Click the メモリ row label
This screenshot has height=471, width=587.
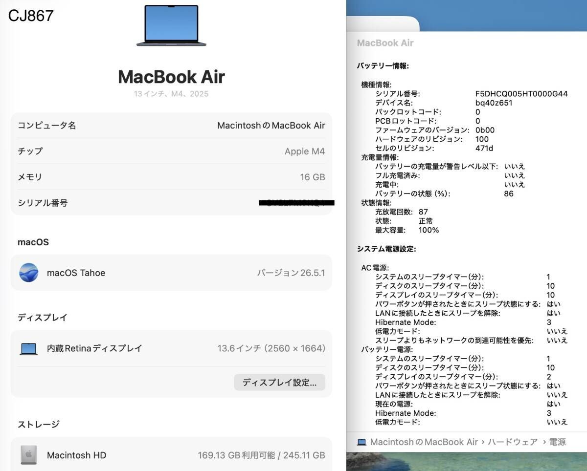[x=30, y=177]
